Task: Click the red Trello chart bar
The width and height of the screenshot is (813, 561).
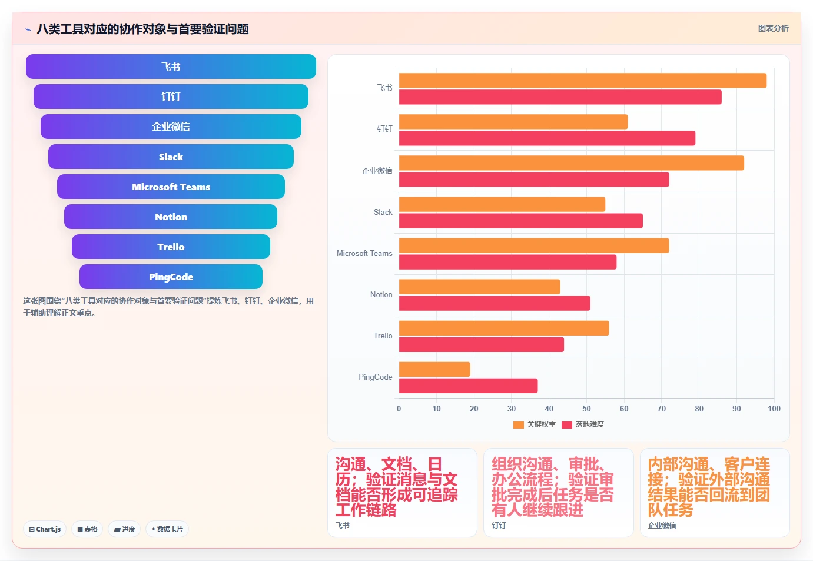Action: (x=482, y=344)
